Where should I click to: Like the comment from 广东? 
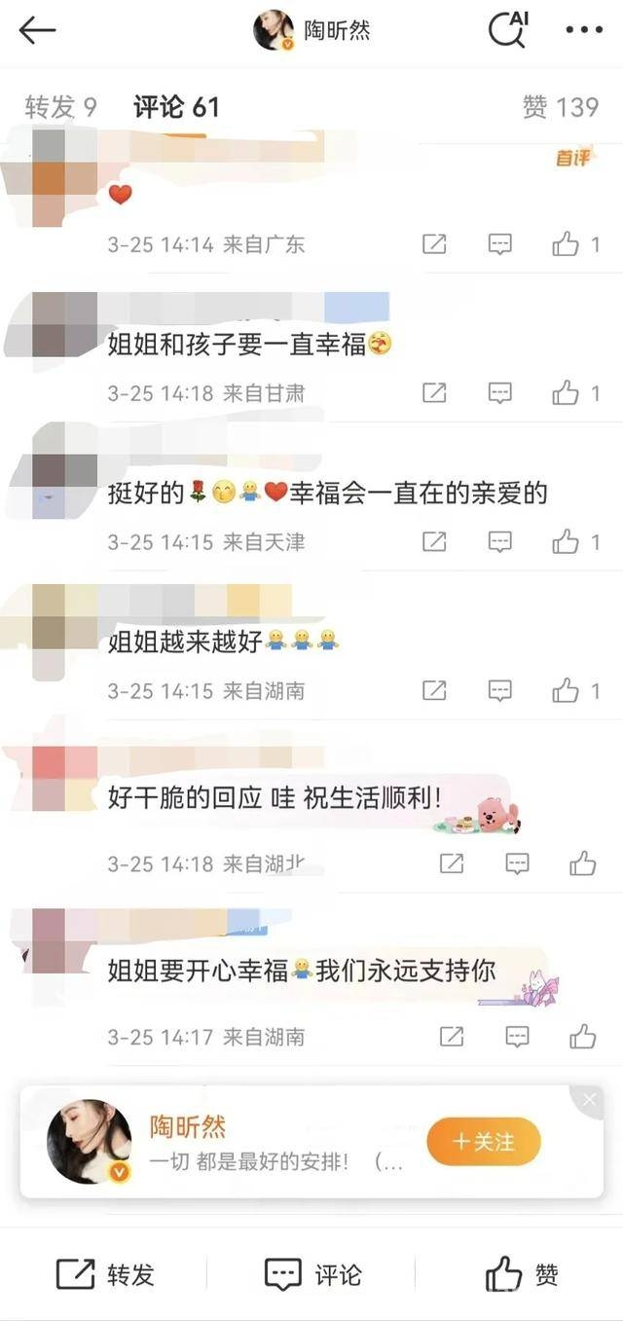point(576,244)
